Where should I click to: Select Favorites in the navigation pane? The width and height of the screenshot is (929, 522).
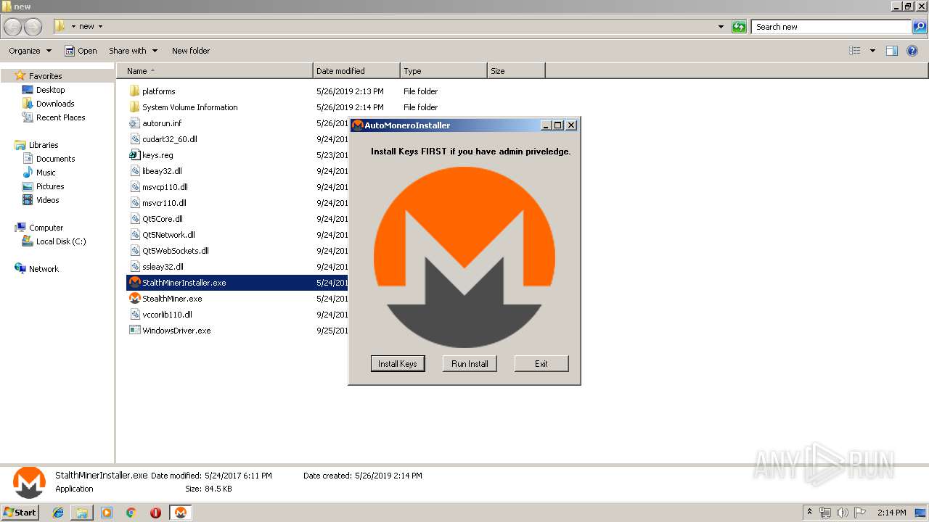(45, 76)
